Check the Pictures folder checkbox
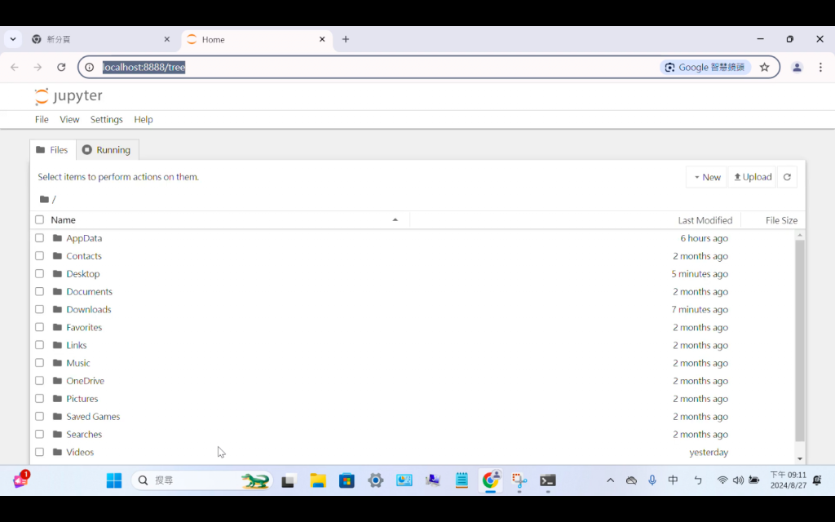Viewport: 835px width, 522px height. (39, 398)
